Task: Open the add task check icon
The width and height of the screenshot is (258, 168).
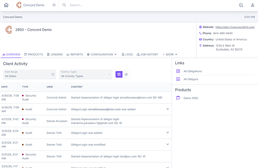Action: pos(241,5)
